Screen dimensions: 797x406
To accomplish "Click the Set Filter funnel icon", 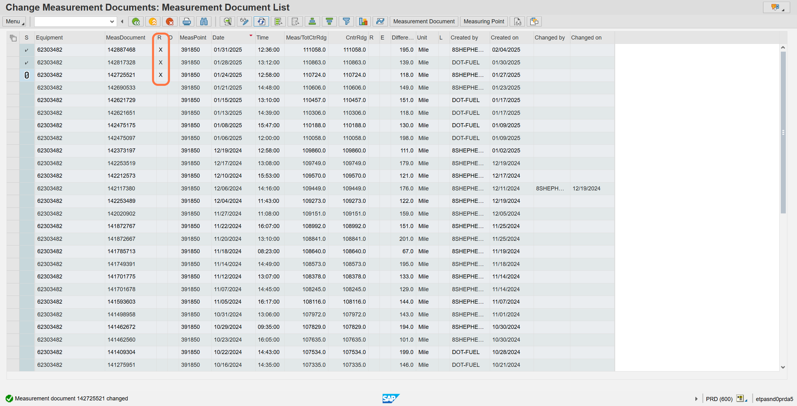I will 346,21.
